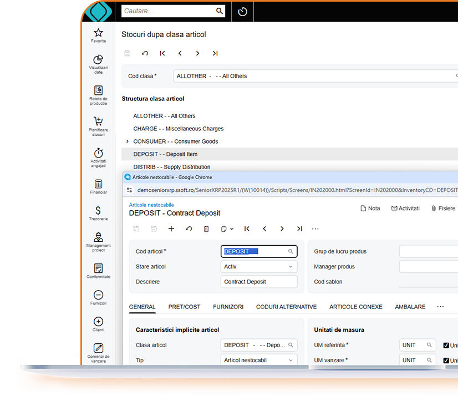Image resolution: width=458 pixels, height=406 pixels.
Task: Open Retete de productie module
Action: click(98, 93)
